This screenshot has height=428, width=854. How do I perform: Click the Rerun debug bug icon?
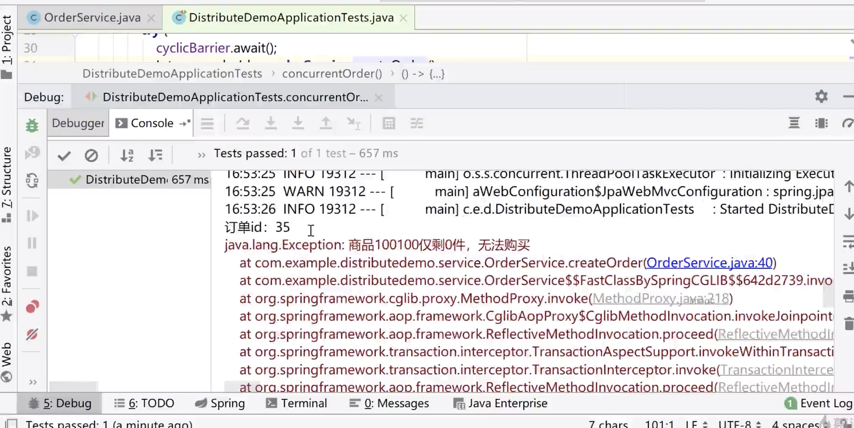click(32, 125)
